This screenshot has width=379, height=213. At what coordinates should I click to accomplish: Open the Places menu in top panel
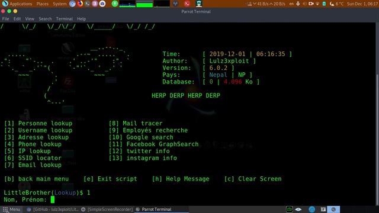[x=42, y=4]
